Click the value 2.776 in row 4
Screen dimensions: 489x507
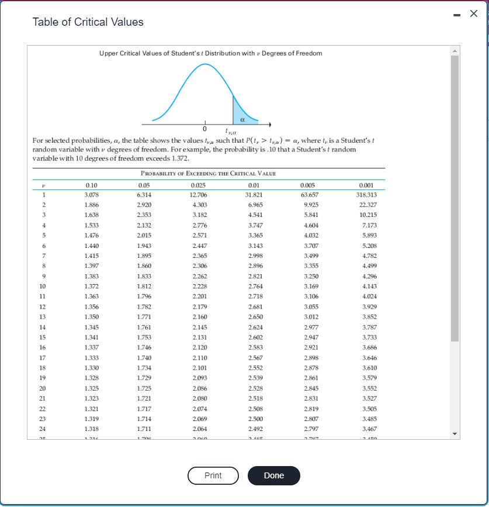(x=200, y=225)
